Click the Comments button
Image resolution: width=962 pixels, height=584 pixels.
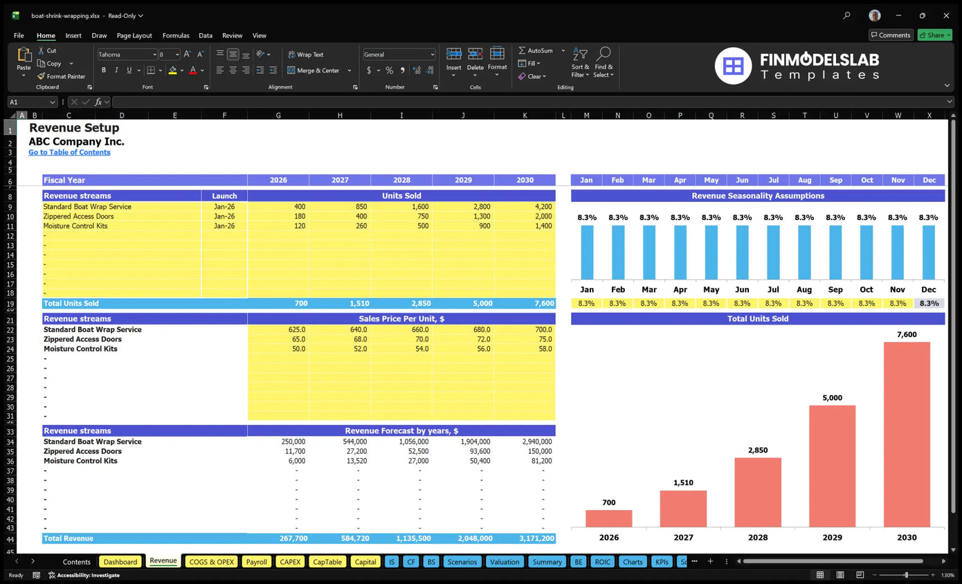891,35
